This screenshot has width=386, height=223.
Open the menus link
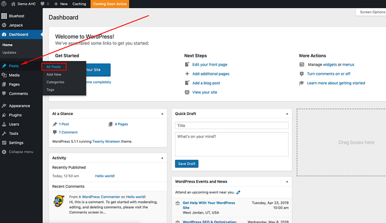[x=348, y=64]
